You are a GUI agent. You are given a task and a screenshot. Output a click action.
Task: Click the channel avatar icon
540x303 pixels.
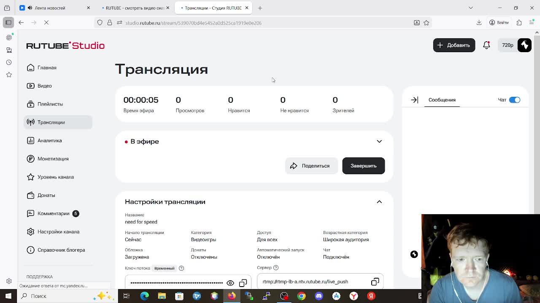pyautogui.click(x=524, y=45)
